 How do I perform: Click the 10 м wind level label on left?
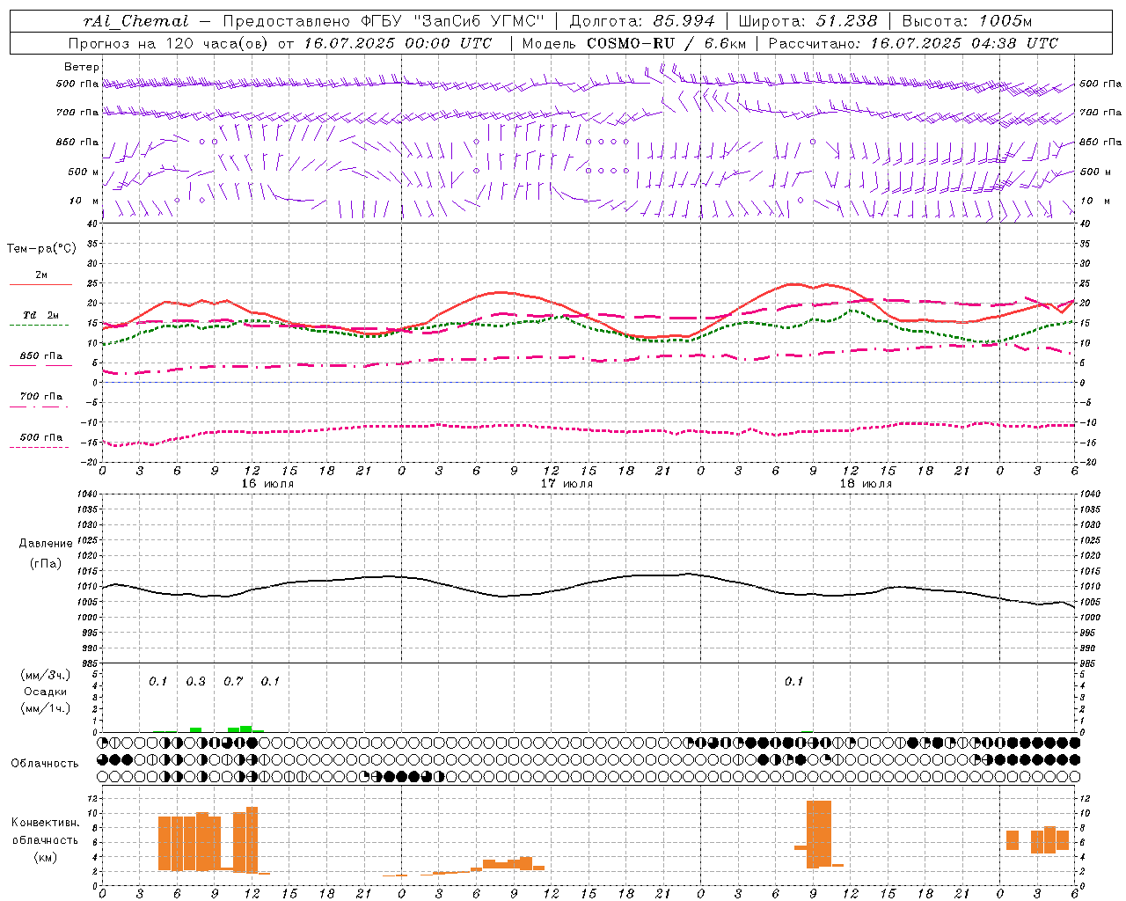84,201
